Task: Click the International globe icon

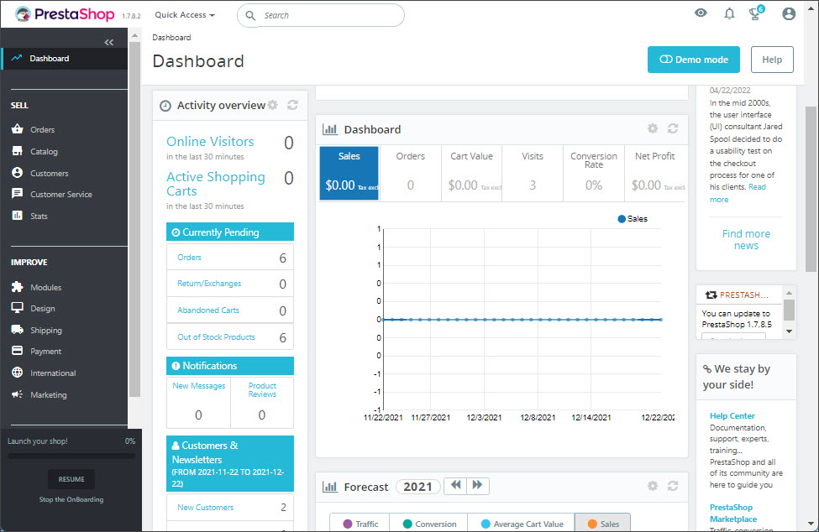Action: tap(18, 373)
